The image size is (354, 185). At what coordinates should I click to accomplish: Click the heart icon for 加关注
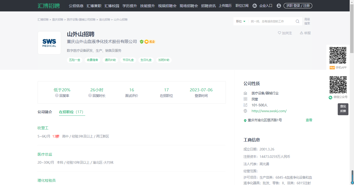click(279, 33)
